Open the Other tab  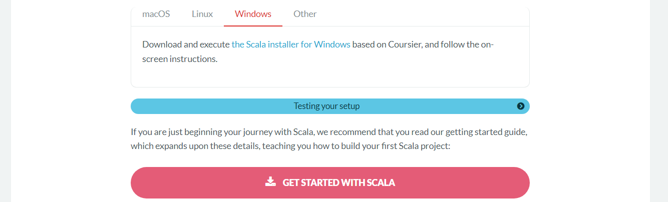(x=305, y=14)
